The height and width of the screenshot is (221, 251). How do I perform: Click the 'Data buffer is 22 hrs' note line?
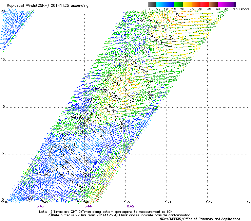[x=119, y=215]
